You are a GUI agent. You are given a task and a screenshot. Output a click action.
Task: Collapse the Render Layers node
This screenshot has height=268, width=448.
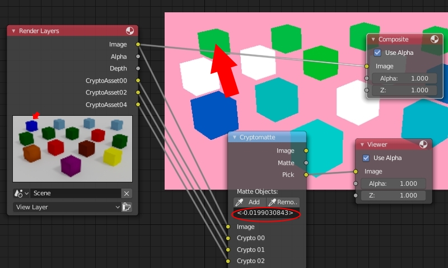(x=13, y=31)
